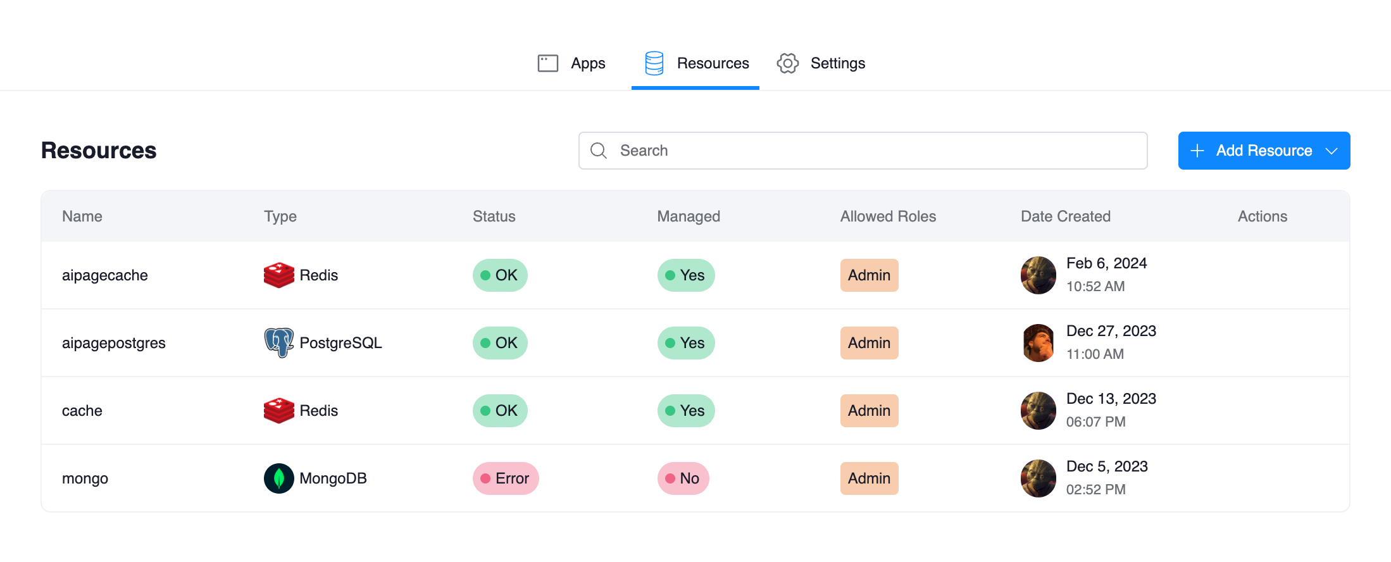Image resolution: width=1391 pixels, height=562 pixels.
Task: Open the aipagepostgres resource
Action: tap(114, 343)
